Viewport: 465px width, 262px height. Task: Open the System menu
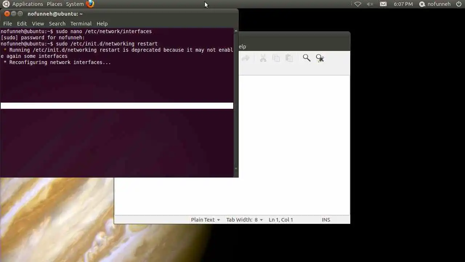pyautogui.click(x=75, y=4)
